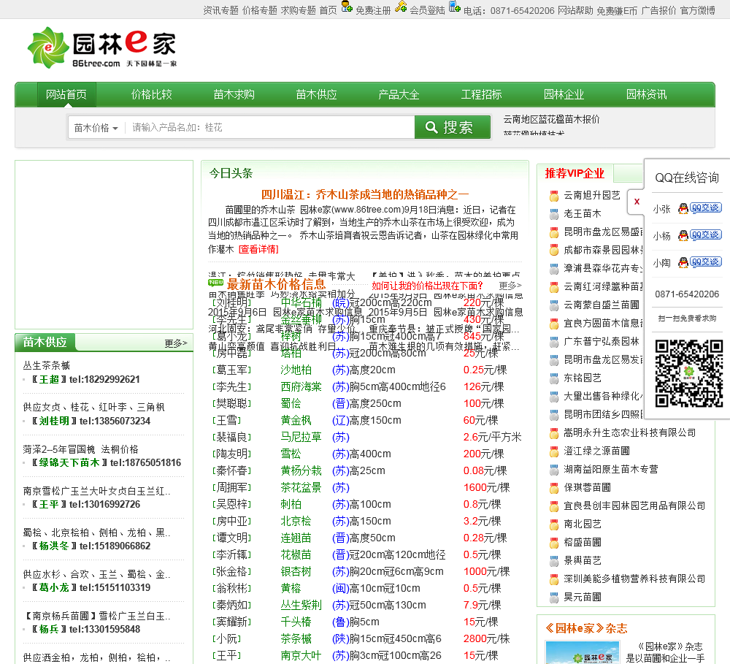Image resolution: width=730 pixels, height=664 pixels.
Task: Click supplier name 刘桂明 in sidebar
Action: (54, 421)
